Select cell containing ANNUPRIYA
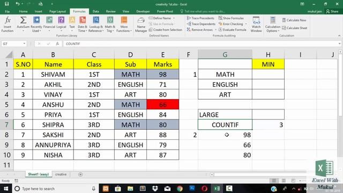The height and width of the screenshot is (193, 343). 53,145
